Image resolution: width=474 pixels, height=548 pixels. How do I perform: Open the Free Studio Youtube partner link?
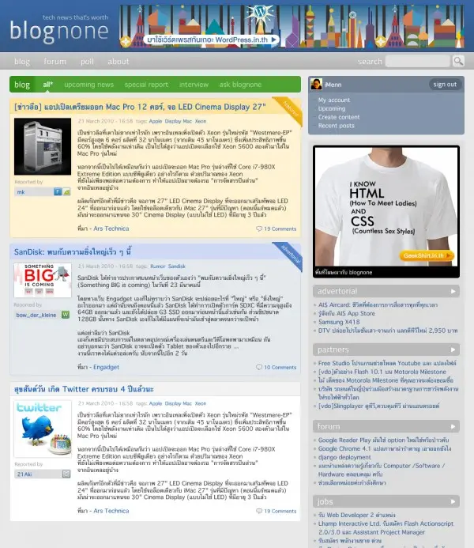click(387, 363)
